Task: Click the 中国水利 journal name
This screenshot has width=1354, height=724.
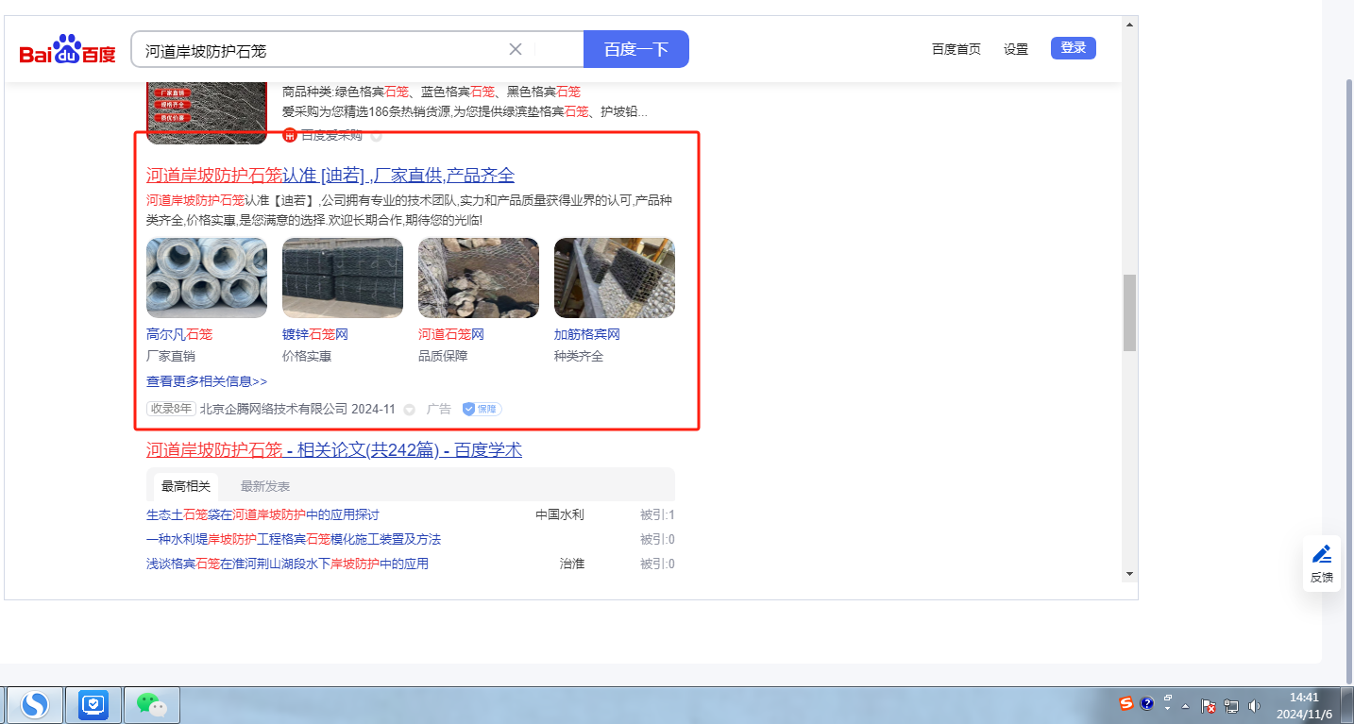Action: tap(560, 514)
